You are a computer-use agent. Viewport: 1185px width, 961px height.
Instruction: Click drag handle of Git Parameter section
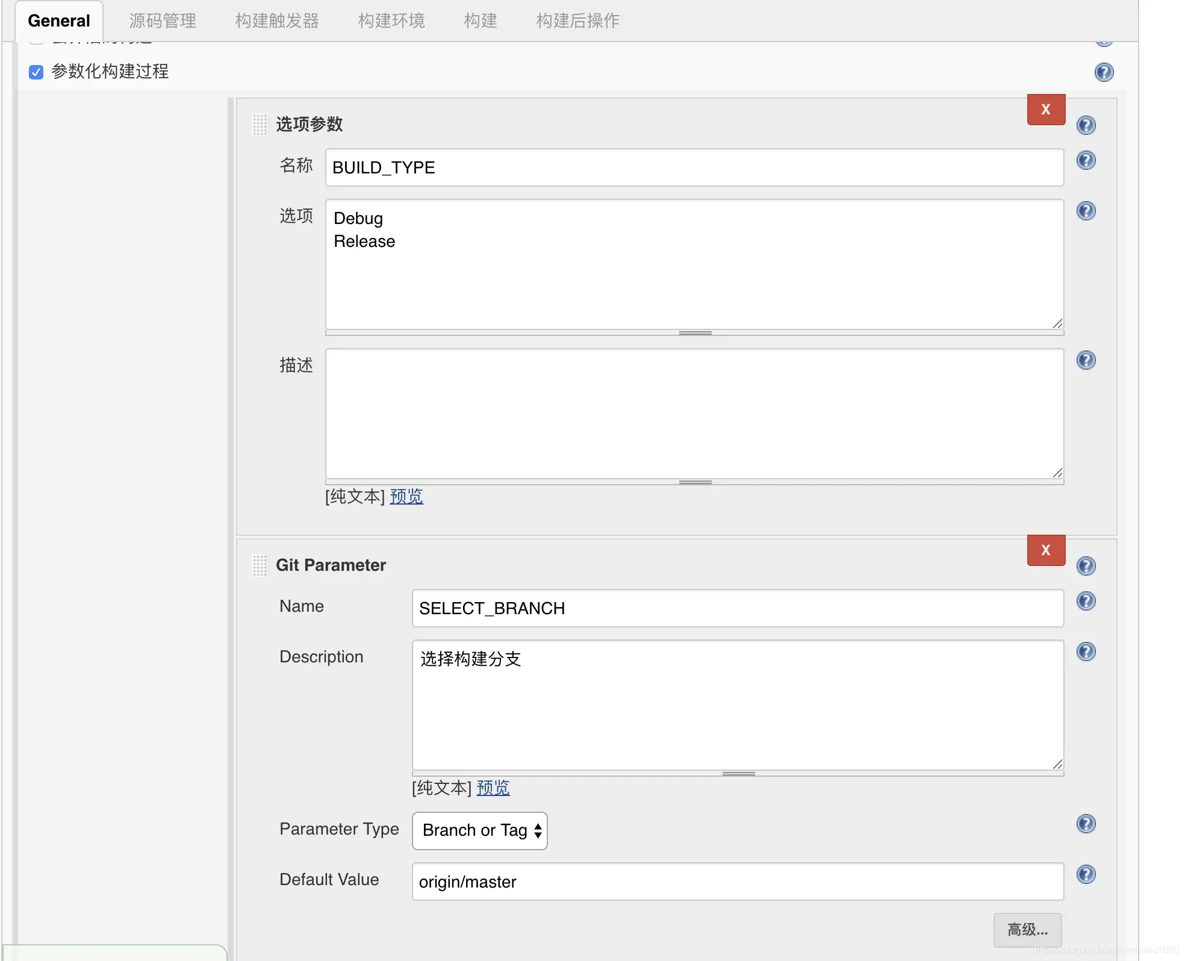tap(259, 565)
